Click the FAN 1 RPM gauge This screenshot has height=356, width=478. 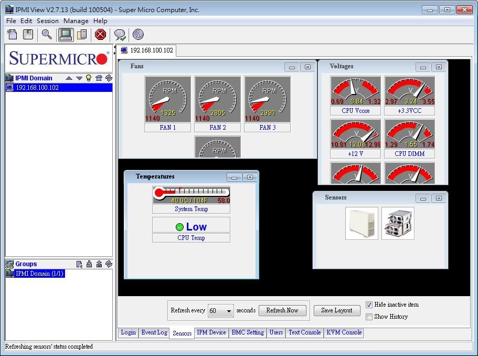click(x=168, y=99)
